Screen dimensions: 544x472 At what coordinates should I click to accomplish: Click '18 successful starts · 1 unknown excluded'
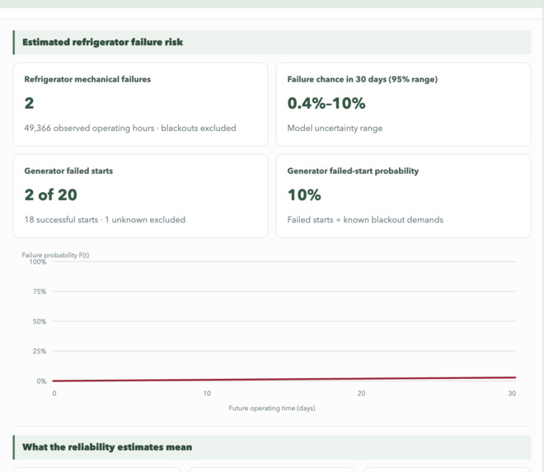click(x=105, y=220)
